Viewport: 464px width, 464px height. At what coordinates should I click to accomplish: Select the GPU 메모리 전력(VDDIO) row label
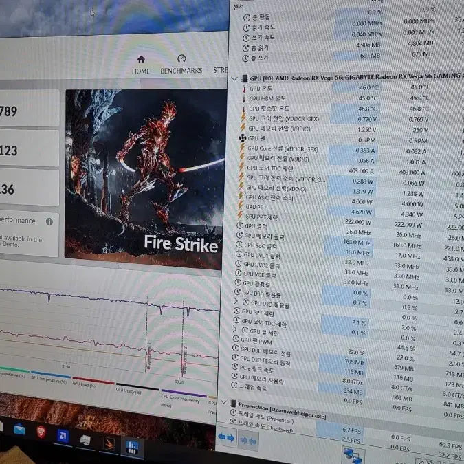pyautogui.click(x=276, y=188)
